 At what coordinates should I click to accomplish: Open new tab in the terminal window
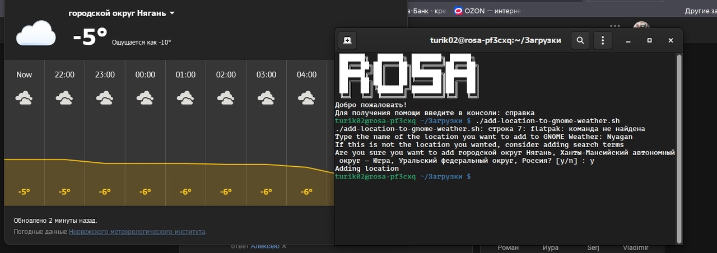click(347, 40)
